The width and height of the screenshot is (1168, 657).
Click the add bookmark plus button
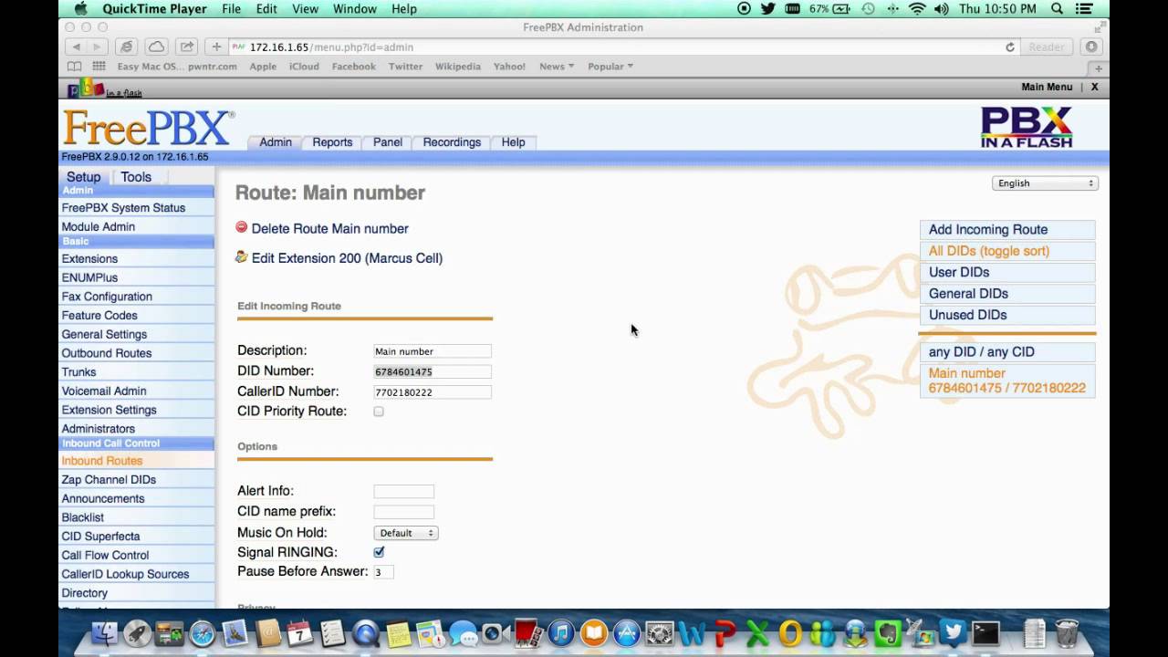[x=216, y=47]
